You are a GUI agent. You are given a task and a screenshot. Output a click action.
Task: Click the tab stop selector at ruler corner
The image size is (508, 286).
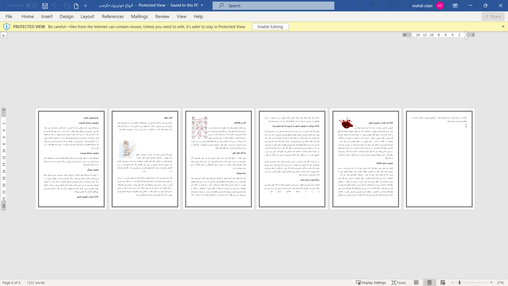(4, 35)
